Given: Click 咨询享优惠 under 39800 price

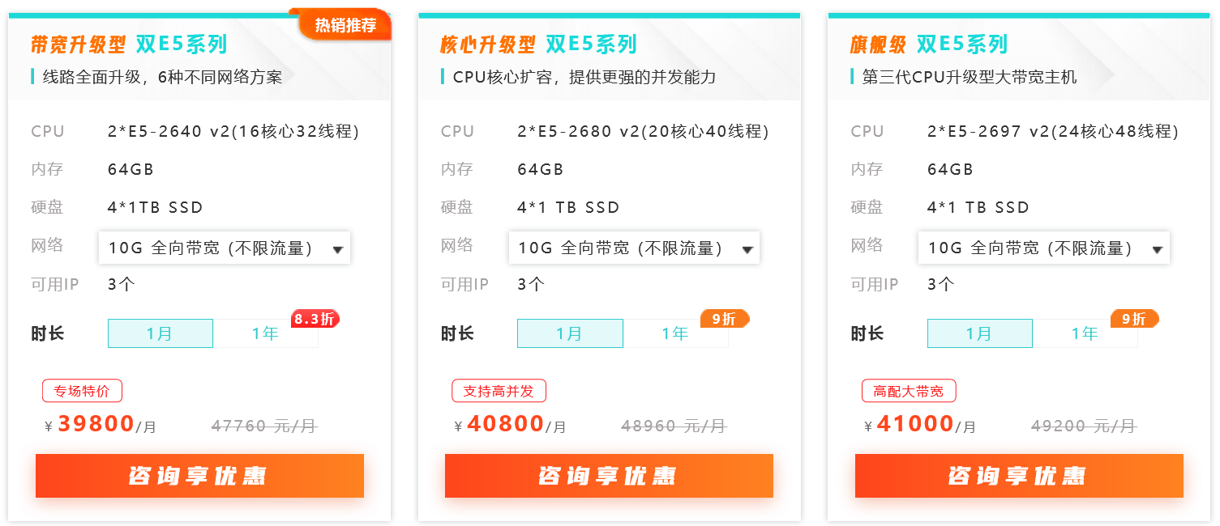Looking at the screenshot, I should pos(199,476).
